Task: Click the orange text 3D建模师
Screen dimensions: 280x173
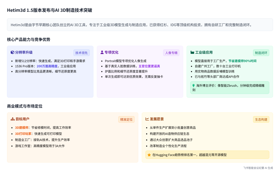Action: point(22,128)
